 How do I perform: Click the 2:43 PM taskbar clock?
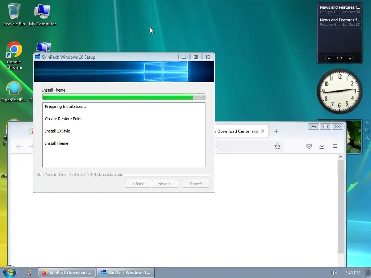coord(353,273)
